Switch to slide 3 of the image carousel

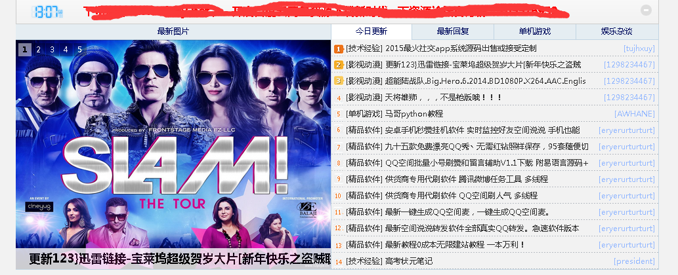pos(53,50)
